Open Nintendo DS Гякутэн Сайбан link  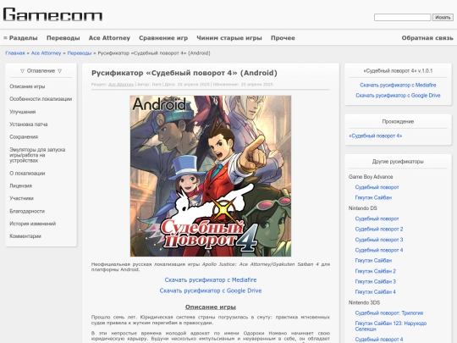pos(373,261)
